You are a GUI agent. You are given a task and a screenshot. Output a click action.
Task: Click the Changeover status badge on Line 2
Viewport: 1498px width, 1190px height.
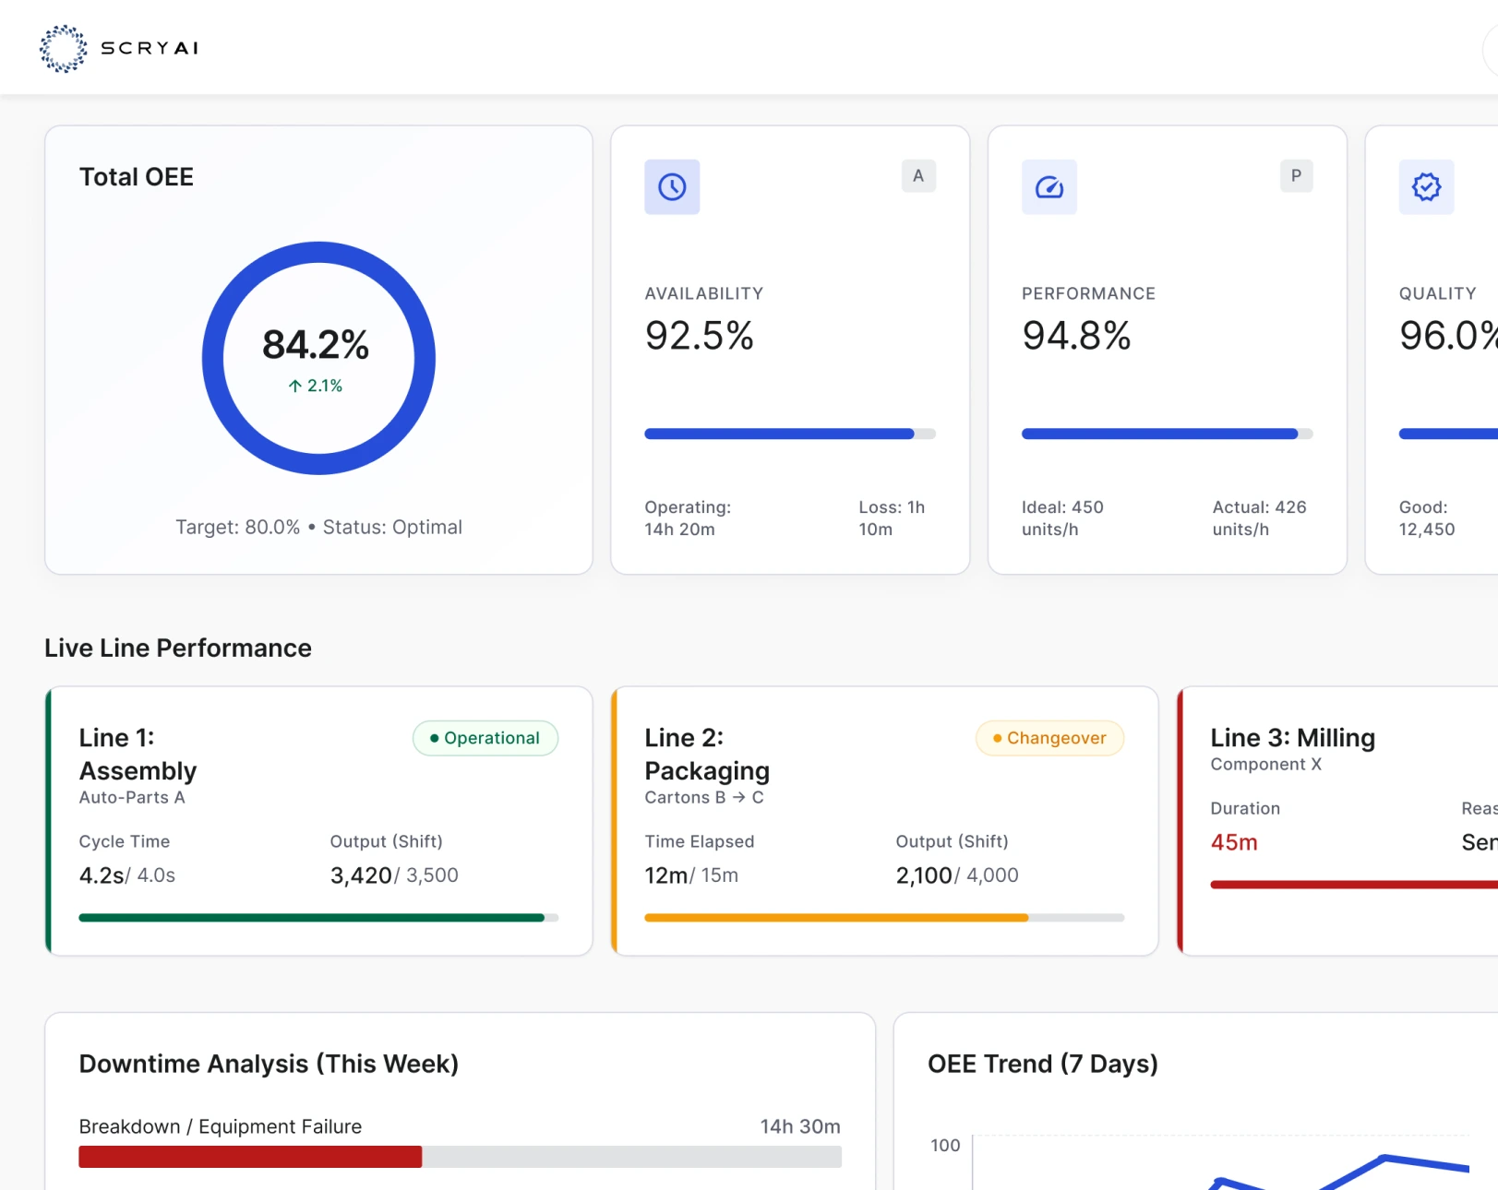click(x=1049, y=738)
